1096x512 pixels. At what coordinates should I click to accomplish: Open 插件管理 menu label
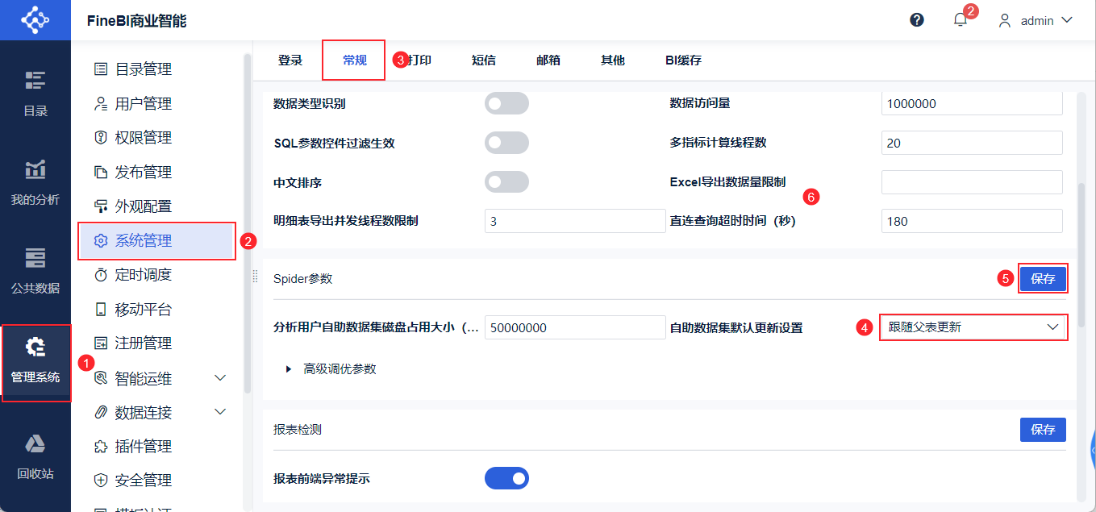pos(144,446)
